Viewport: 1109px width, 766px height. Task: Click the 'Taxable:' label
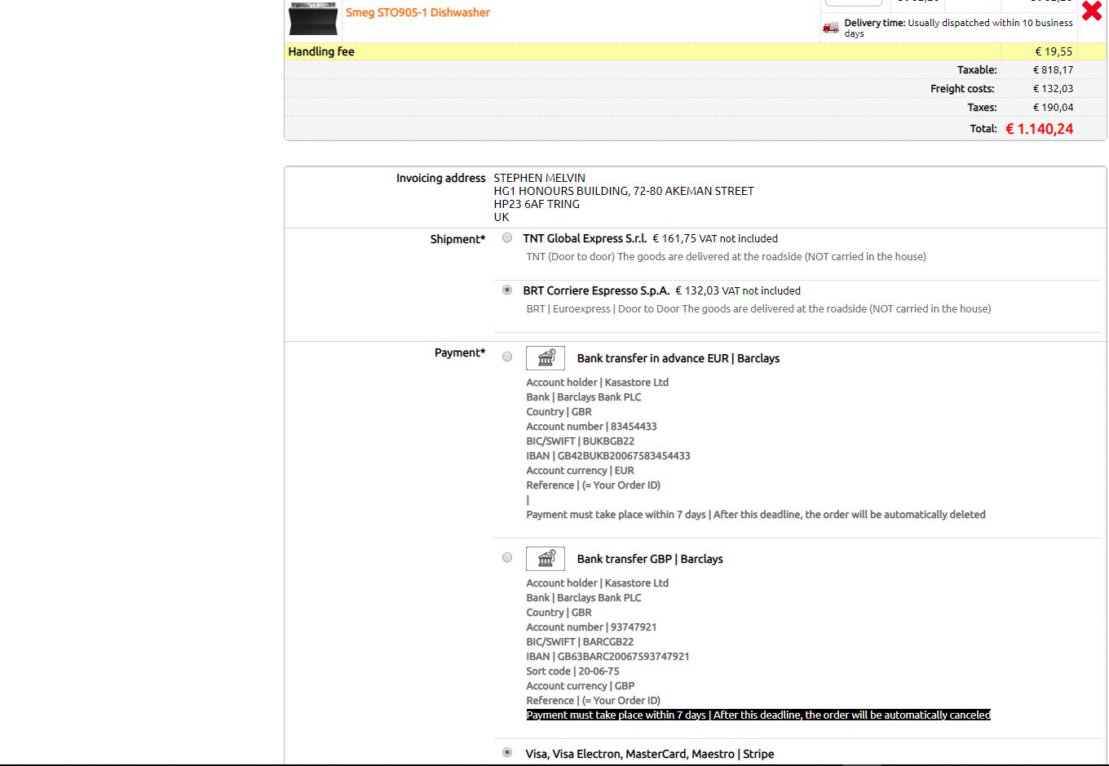coord(977,70)
